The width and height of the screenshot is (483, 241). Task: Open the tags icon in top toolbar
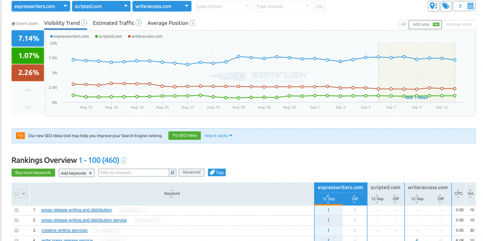[445, 6]
